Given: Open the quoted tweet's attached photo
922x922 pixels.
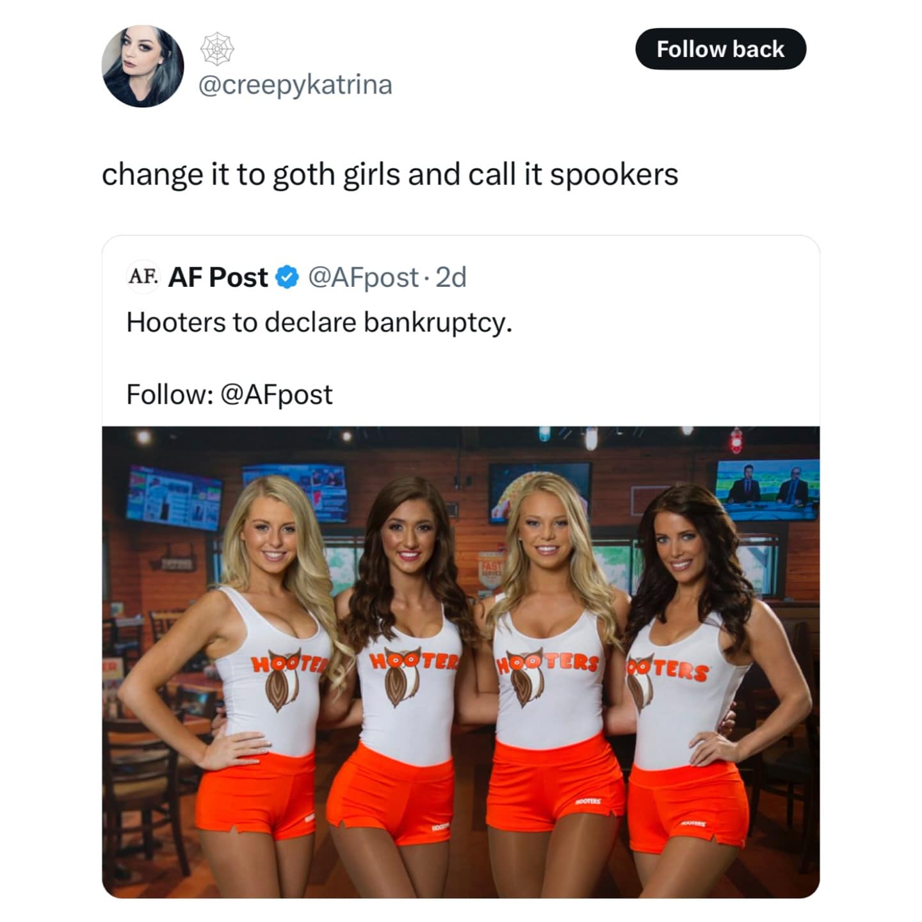Looking at the screenshot, I should coord(461,662).
